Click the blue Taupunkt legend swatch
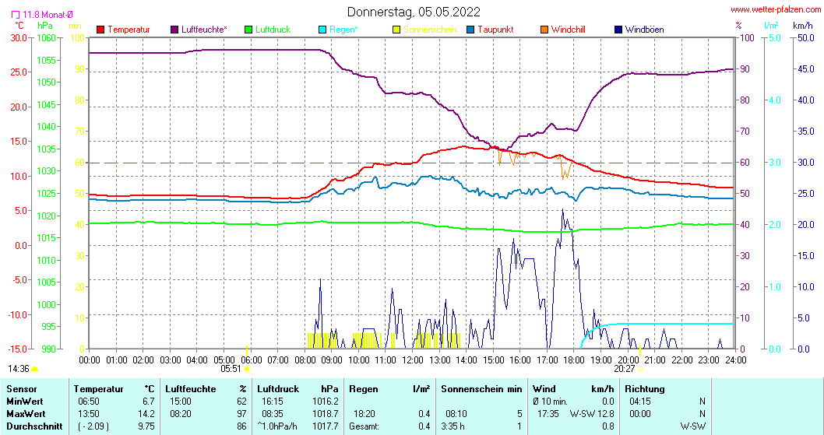 (x=470, y=30)
